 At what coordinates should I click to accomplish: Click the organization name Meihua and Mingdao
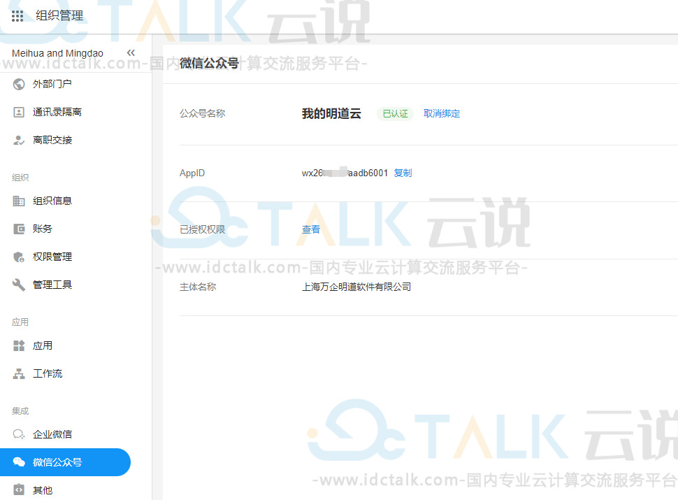pyautogui.click(x=57, y=53)
